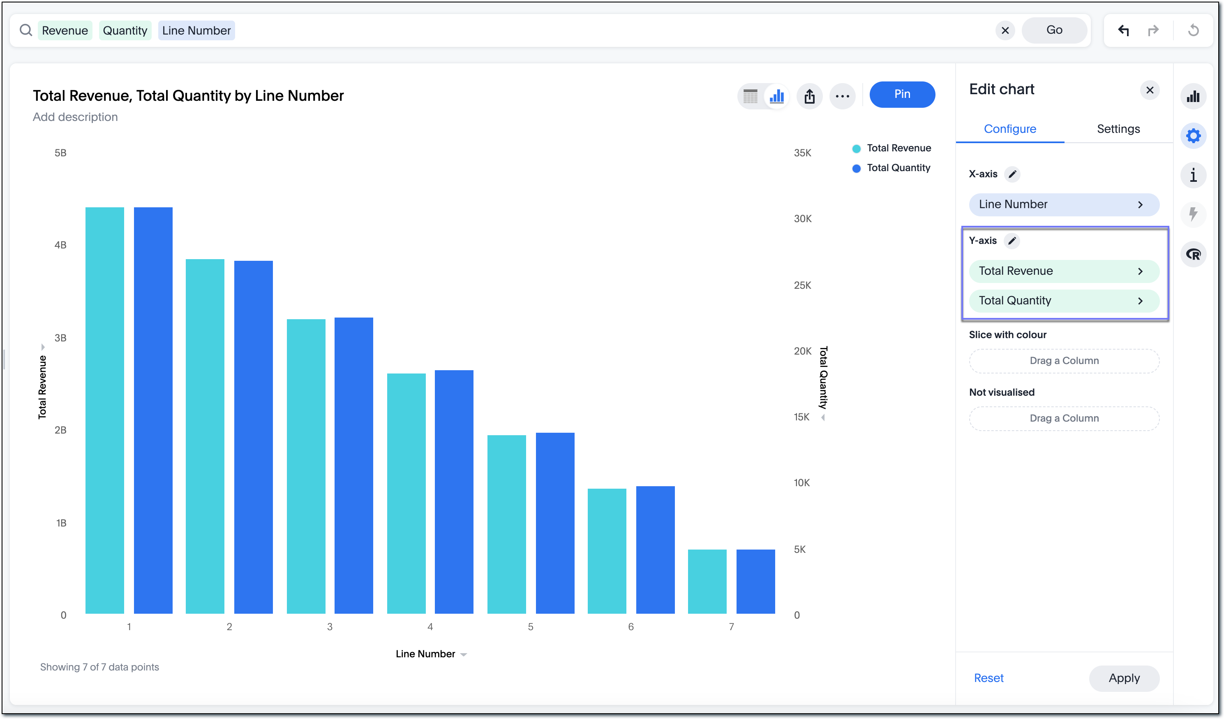Switch to table view of the data

point(750,96)
